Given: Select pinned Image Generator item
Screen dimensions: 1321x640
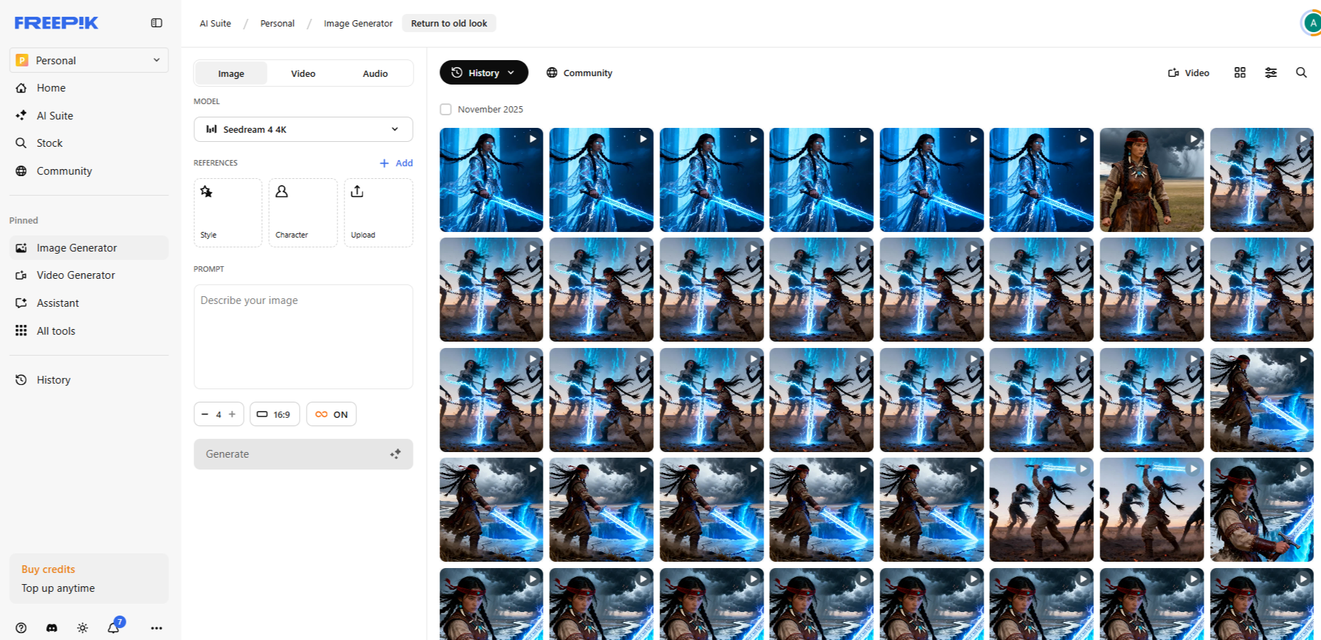Looking at the screenshot, I should [x=89, y=248].
